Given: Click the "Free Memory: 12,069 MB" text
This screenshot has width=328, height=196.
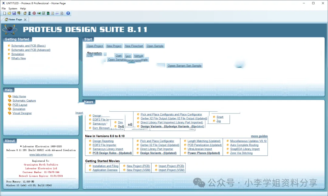Looking at the screenshot, I should (20, 181).
